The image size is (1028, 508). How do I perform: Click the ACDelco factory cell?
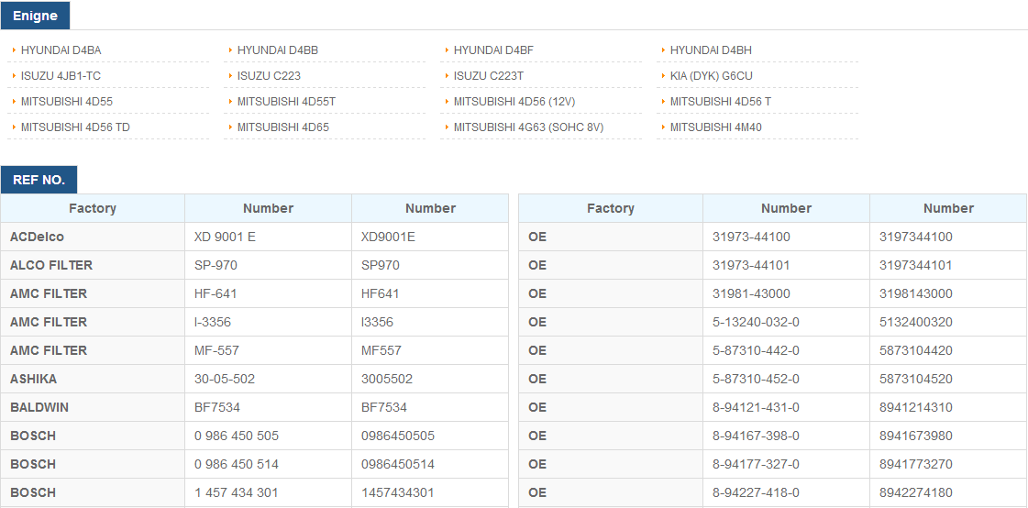coord(93,237)
